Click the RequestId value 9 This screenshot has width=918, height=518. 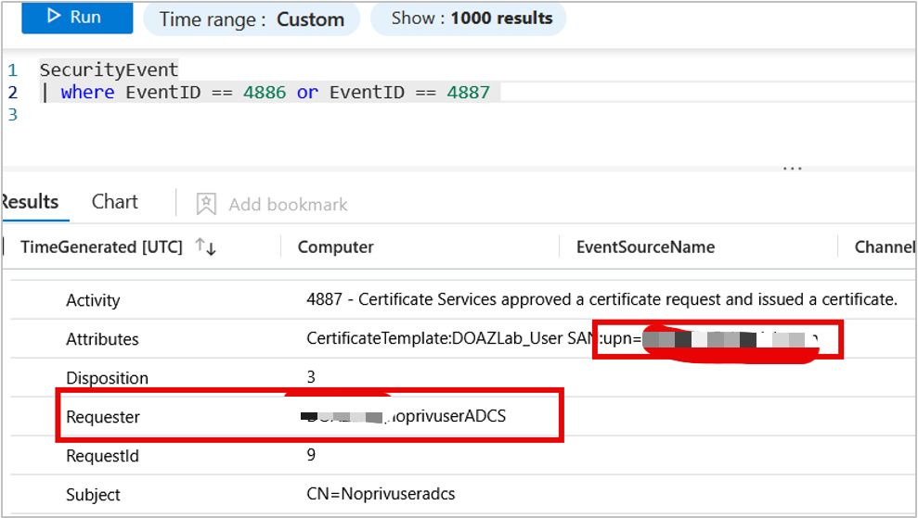(311, 455)
